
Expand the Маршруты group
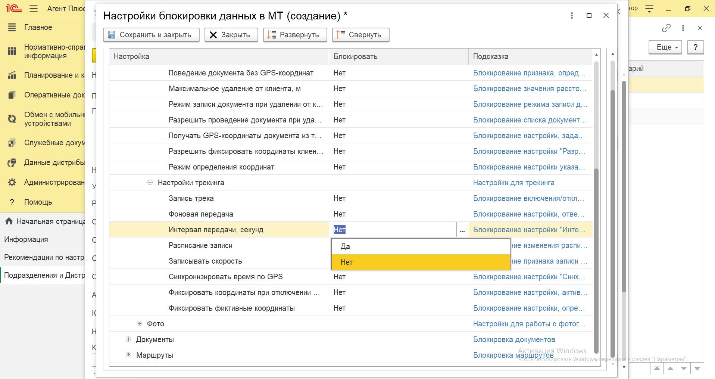point(128,355)
